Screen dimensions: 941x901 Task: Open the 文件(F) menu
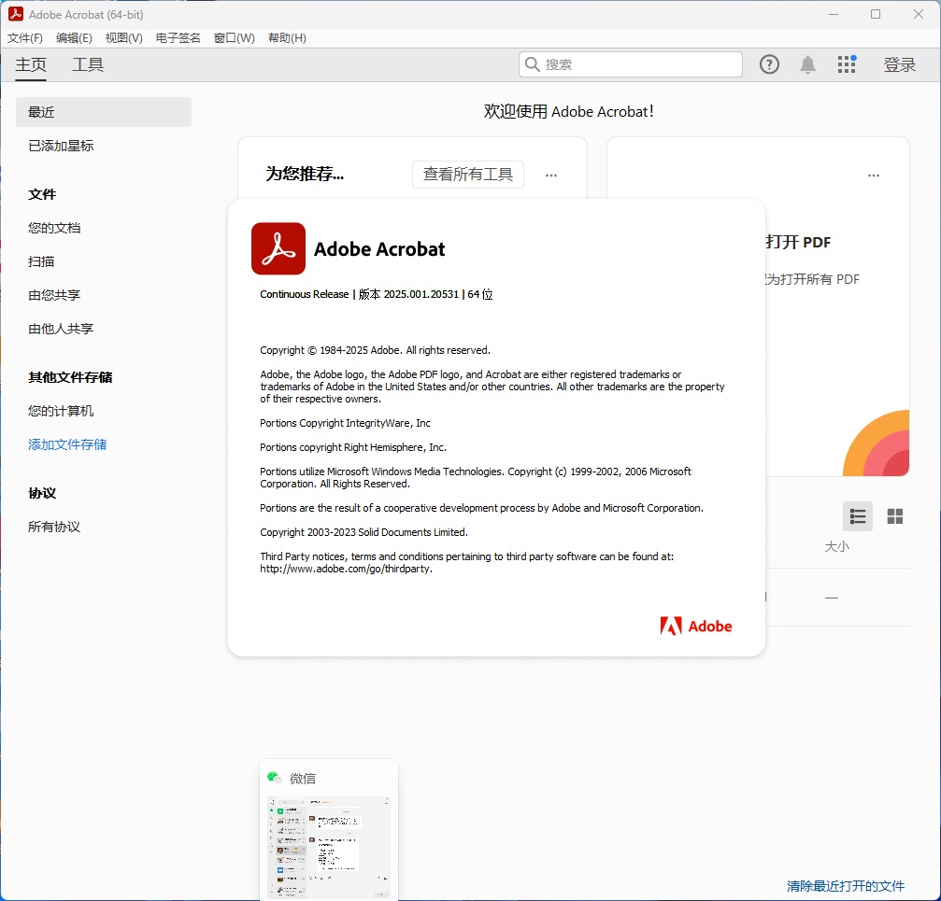[x=24, y=37]
